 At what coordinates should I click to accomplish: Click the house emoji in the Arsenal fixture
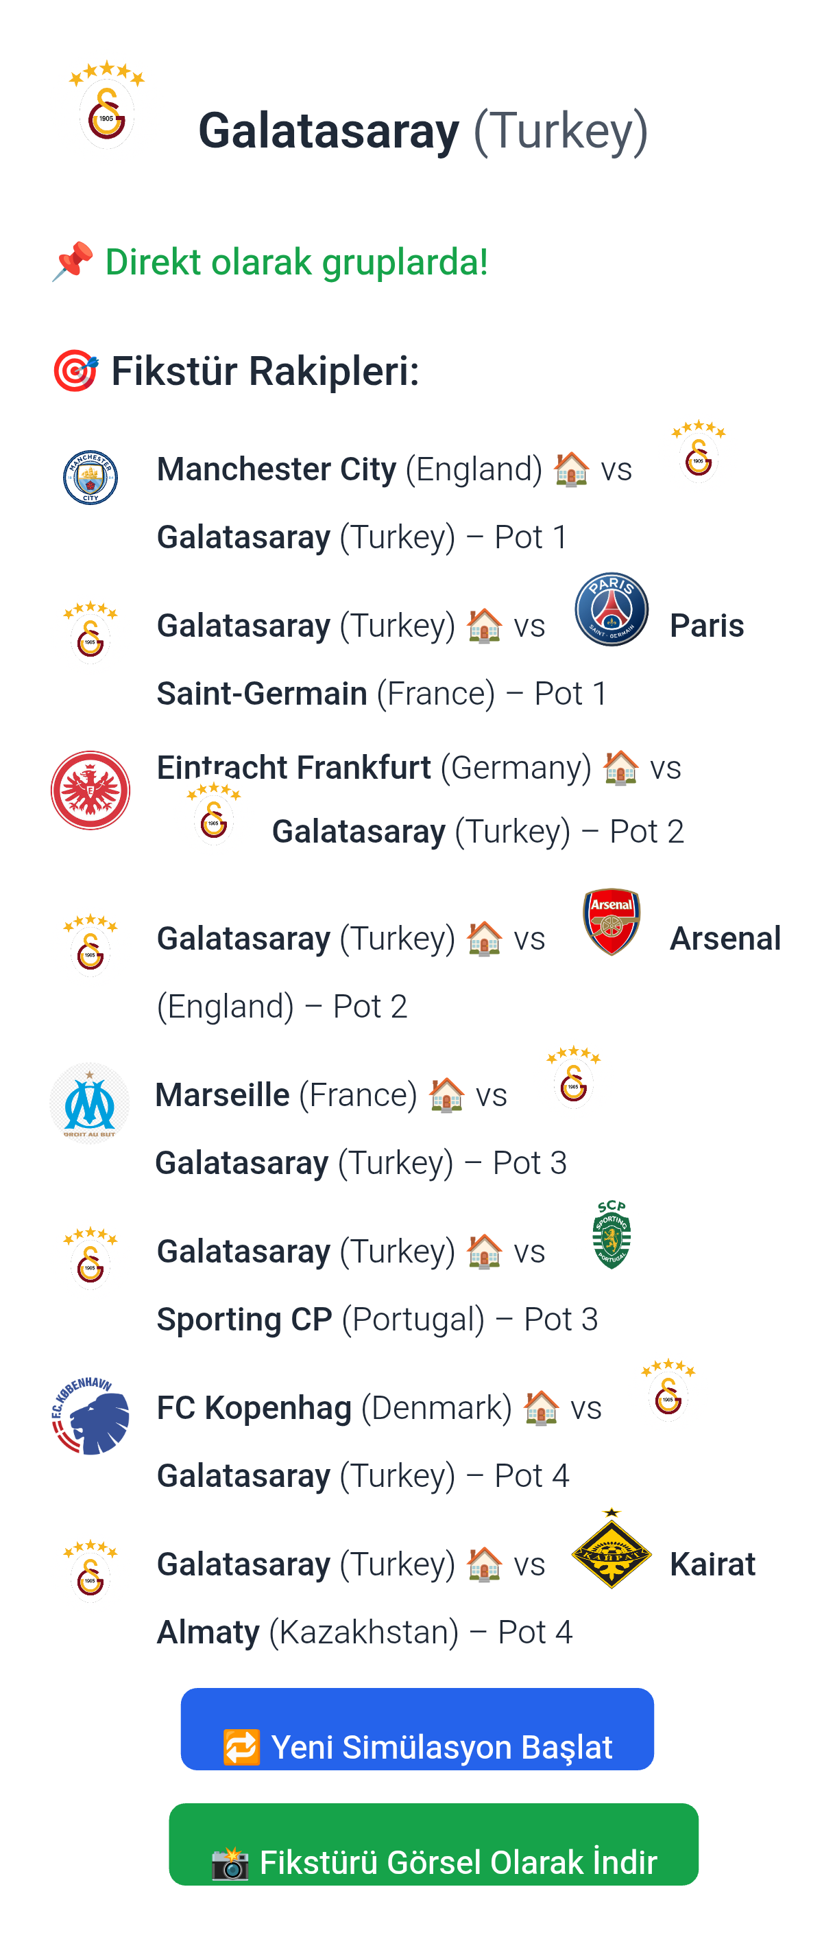(x=484, y=938)
